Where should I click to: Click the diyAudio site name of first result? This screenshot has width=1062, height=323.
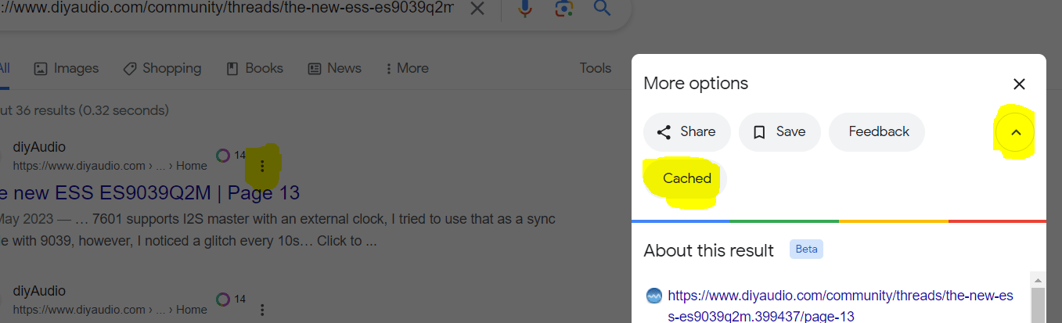pyautogui.click(x=39, y=147)
